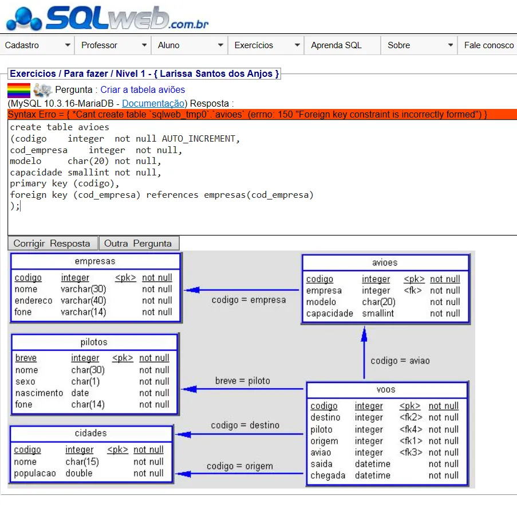
Task: Open the Cadastro dropdown menu
Action: pyautogui.click(x=37, y=45)
